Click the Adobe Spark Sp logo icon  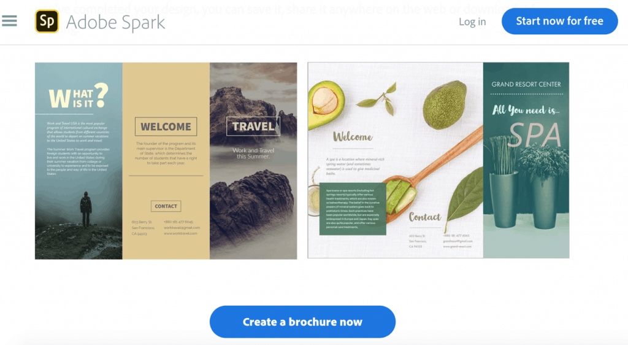(47, 21)
